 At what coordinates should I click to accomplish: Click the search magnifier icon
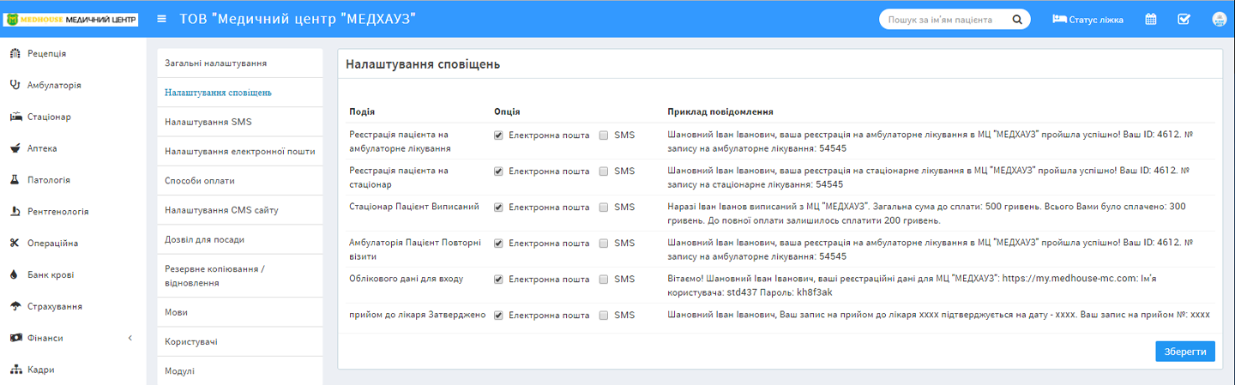pyautogui.click(x=1017, y=19)
